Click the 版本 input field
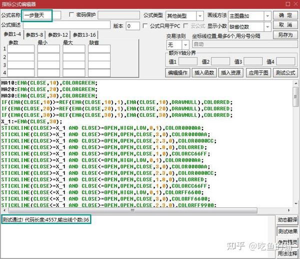 pos(133,26)
